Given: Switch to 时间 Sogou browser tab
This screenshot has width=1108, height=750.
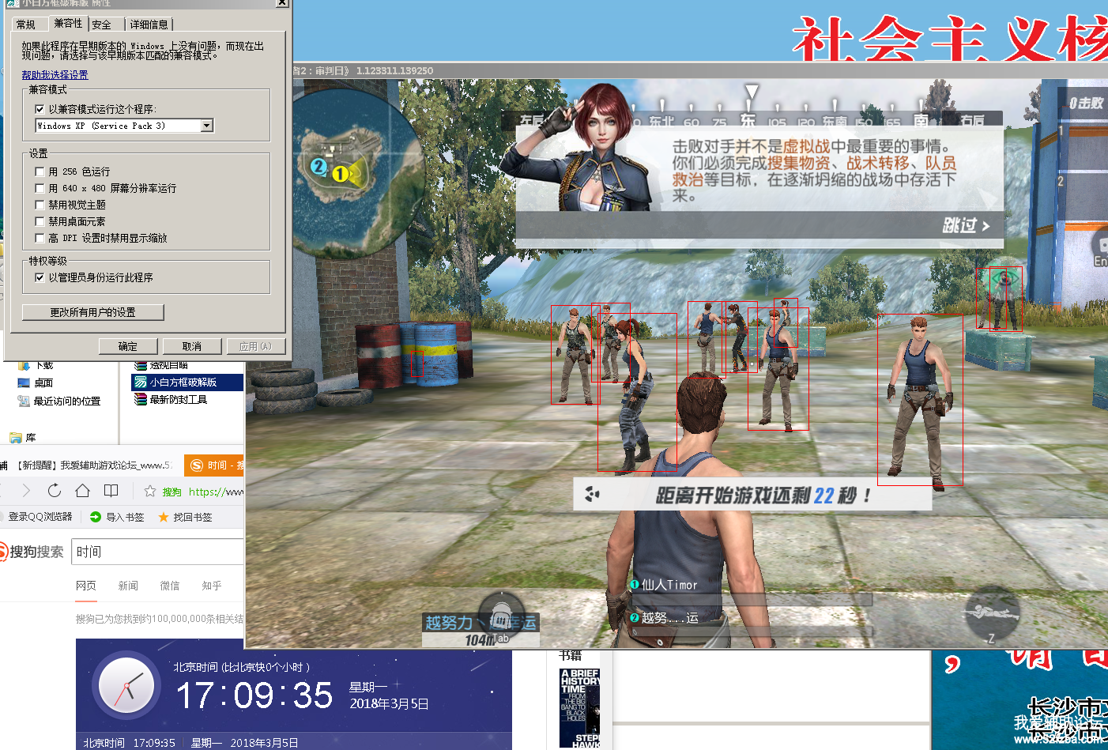Looking at the screenshot, I should [x=215, y=465].
